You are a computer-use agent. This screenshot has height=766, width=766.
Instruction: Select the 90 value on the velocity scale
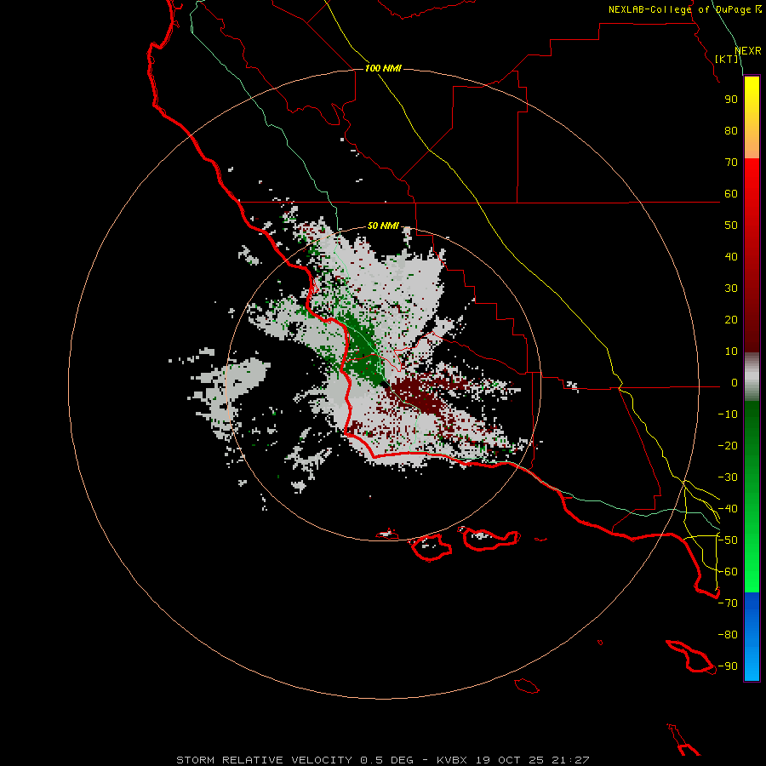(x=731, y=100)
